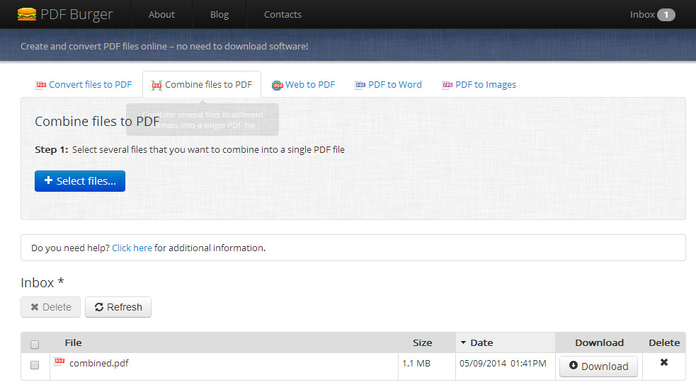
Task: Open the About page
Action: [161, 15]
